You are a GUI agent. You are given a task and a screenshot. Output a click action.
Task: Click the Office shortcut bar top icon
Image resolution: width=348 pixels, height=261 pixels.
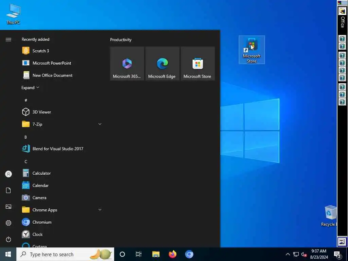point(342,11)
